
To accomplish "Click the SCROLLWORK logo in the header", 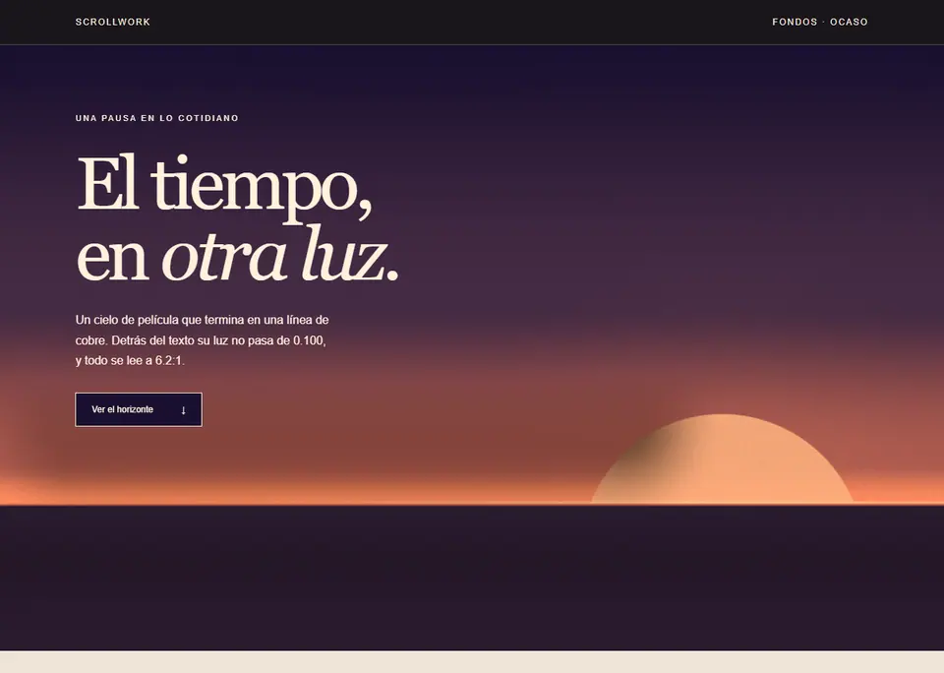I will point(112,22).
